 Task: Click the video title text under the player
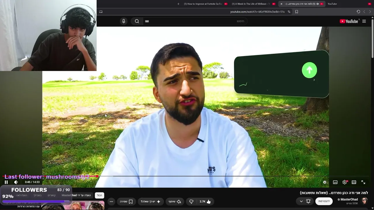point(334,193)
